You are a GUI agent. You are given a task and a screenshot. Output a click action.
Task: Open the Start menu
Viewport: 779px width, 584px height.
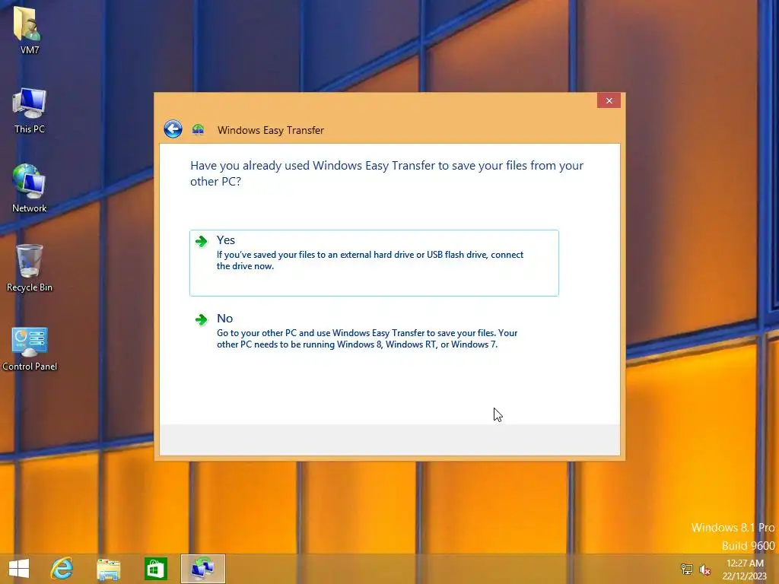coord(19,569)
